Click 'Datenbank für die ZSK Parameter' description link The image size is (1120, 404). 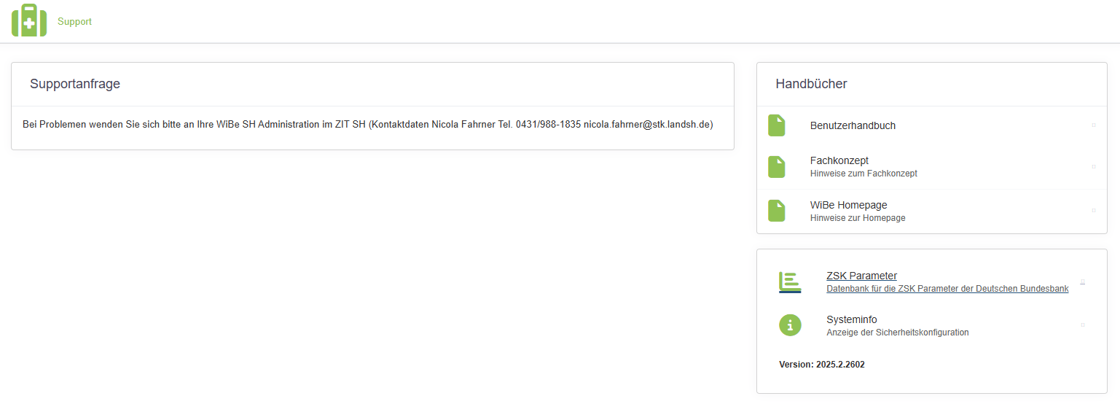947,289
